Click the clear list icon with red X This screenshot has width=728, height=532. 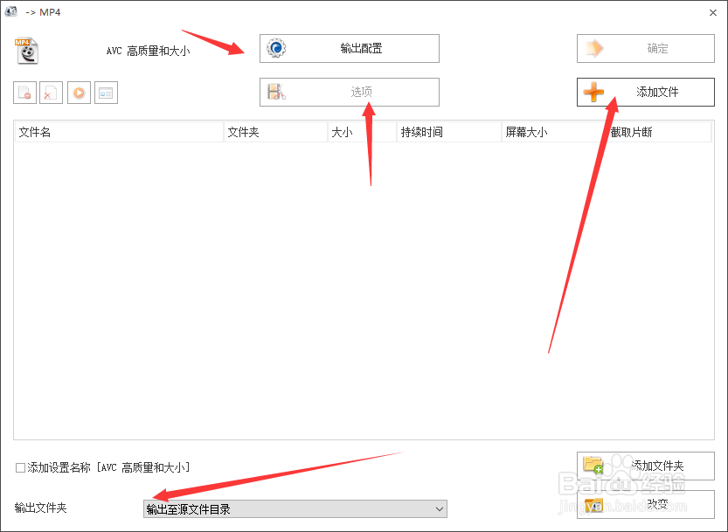coord(51,93)
